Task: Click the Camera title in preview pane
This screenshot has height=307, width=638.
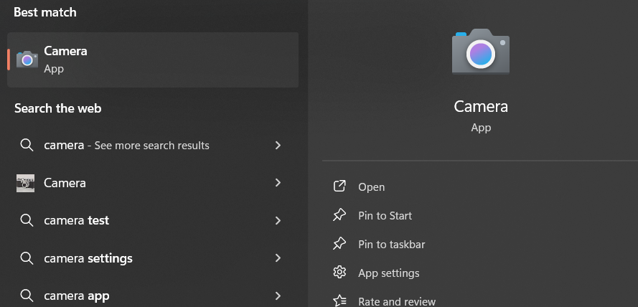Action: [x=481, y=107]
